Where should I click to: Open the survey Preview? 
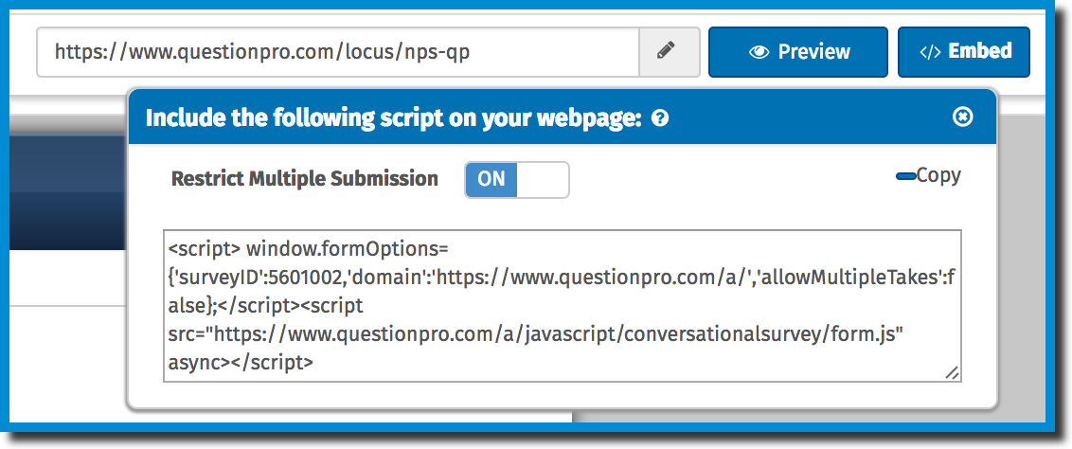[798, 52]
